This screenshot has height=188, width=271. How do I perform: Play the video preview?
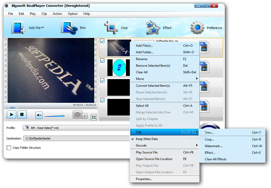(12, 115)
